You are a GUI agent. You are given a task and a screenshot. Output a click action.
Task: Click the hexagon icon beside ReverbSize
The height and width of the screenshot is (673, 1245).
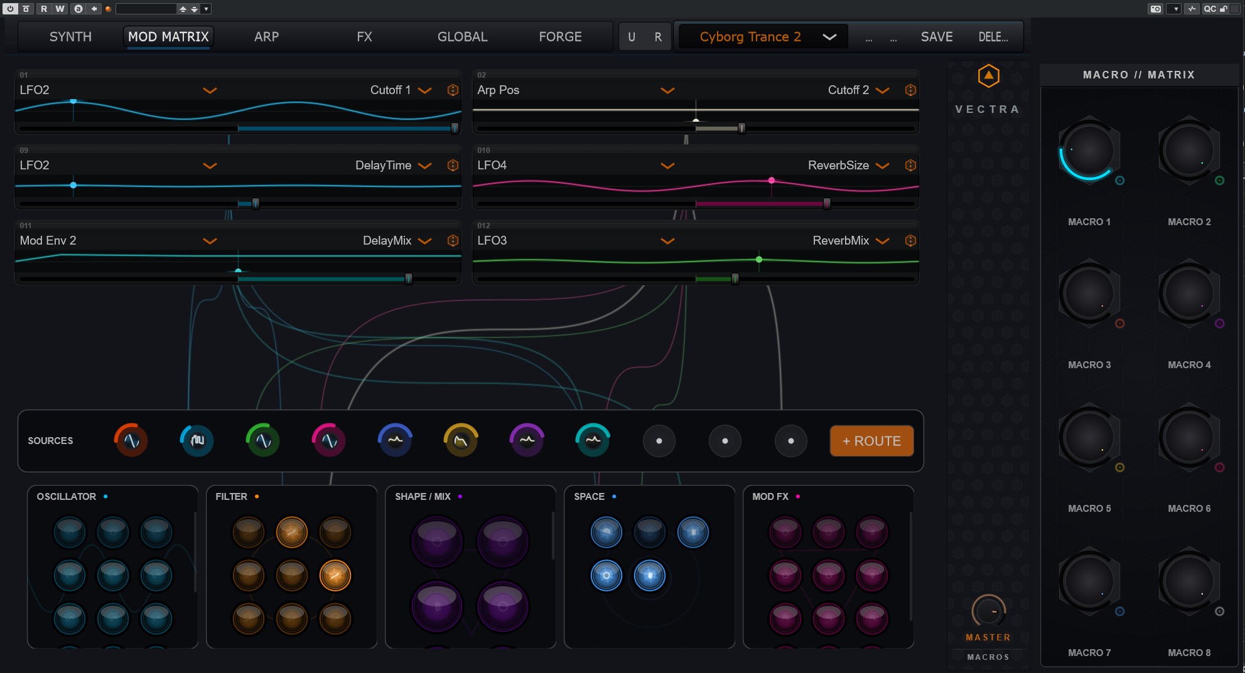click(910, 166)
